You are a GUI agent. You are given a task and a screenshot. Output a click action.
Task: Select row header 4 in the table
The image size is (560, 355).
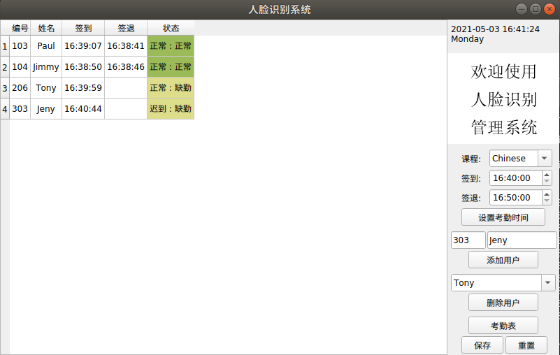[5, 109]
